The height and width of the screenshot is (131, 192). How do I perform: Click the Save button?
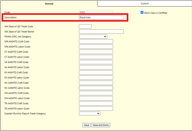tap(86, 125)
